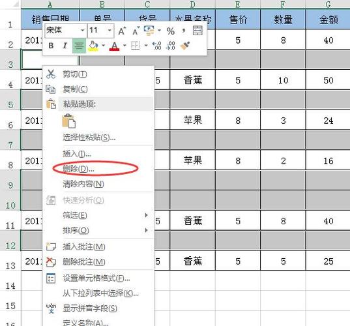Apply comma style format
The width and height of the screenshot is (350, 326).
click(184, 31)
